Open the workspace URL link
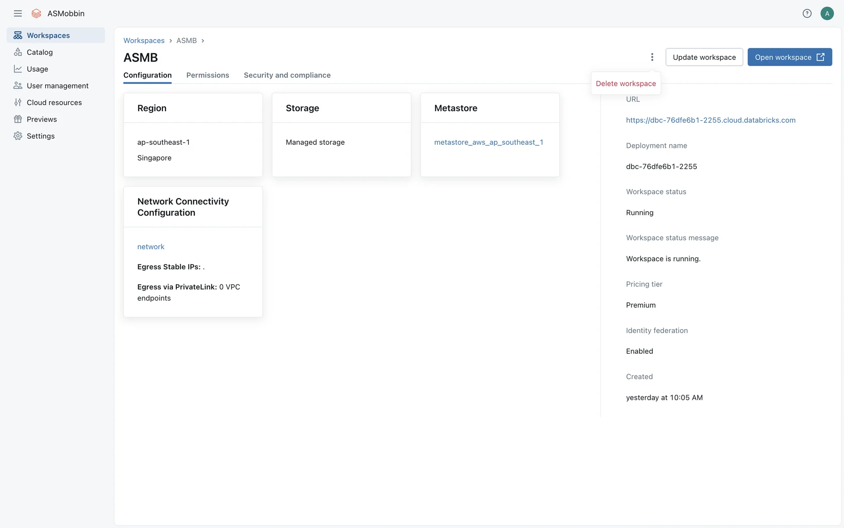 click(x=710, y=120)
